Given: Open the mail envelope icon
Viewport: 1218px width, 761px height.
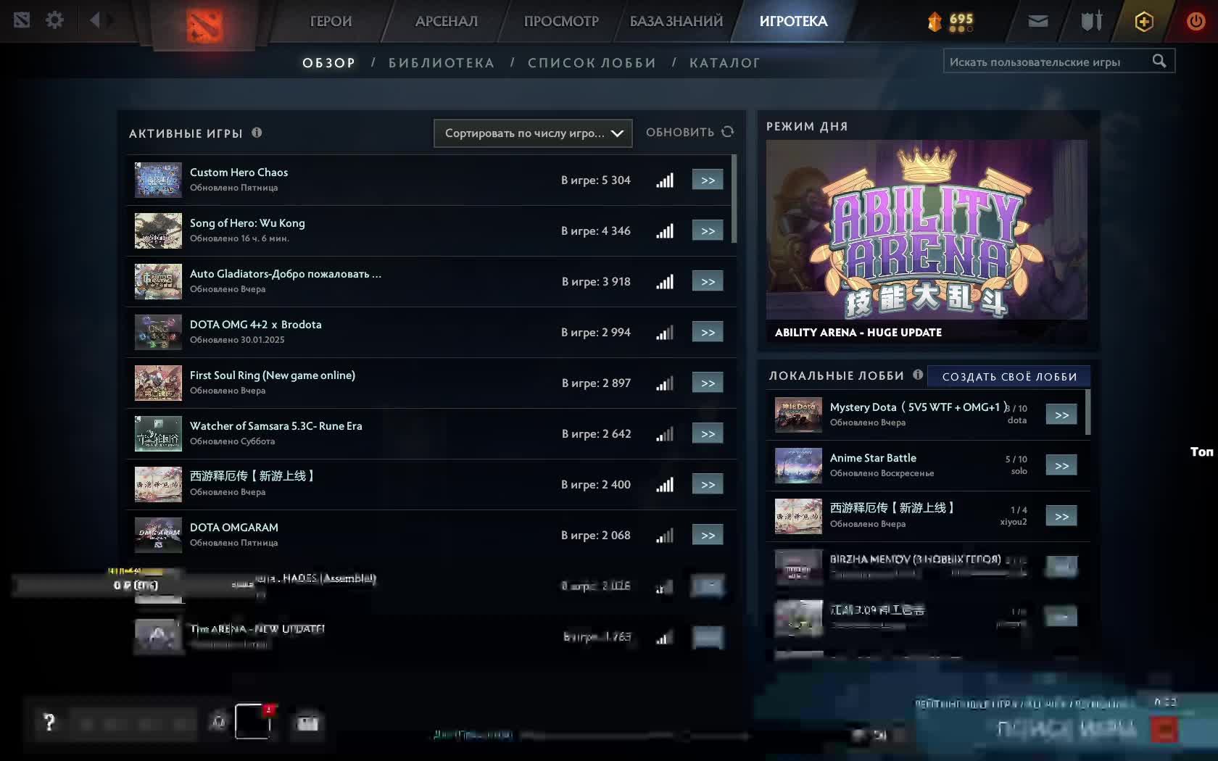Looking at the screenshot, I should pos(1038,21).
